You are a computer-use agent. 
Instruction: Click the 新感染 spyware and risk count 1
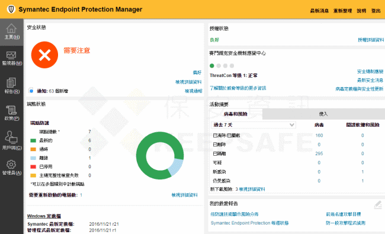362,172
